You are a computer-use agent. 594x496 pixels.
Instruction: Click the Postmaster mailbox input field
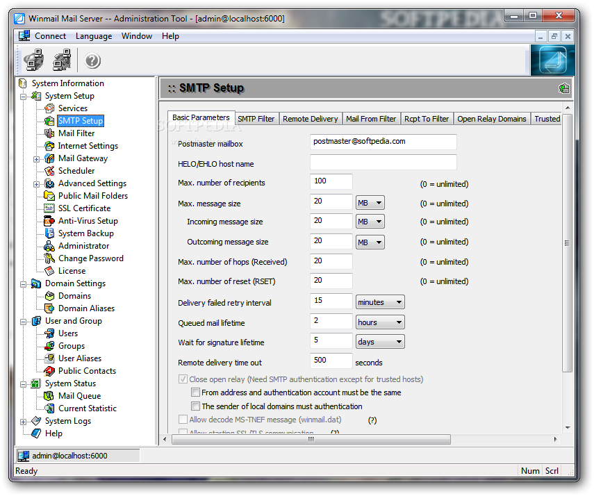[x=383, y=142]
